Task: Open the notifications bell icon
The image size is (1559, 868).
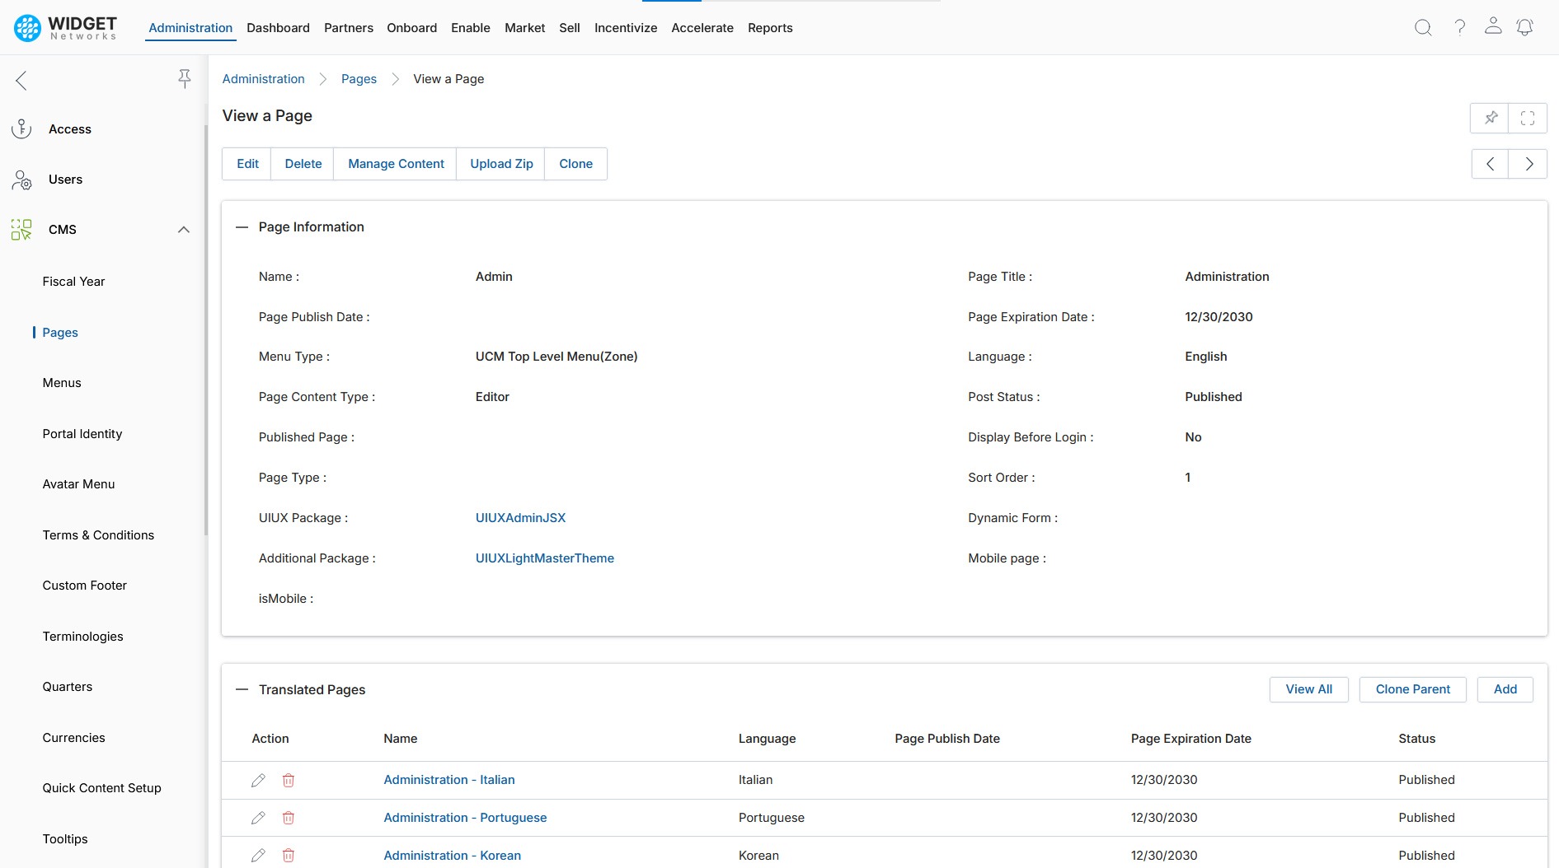Action: click(x=1525, y=28)
